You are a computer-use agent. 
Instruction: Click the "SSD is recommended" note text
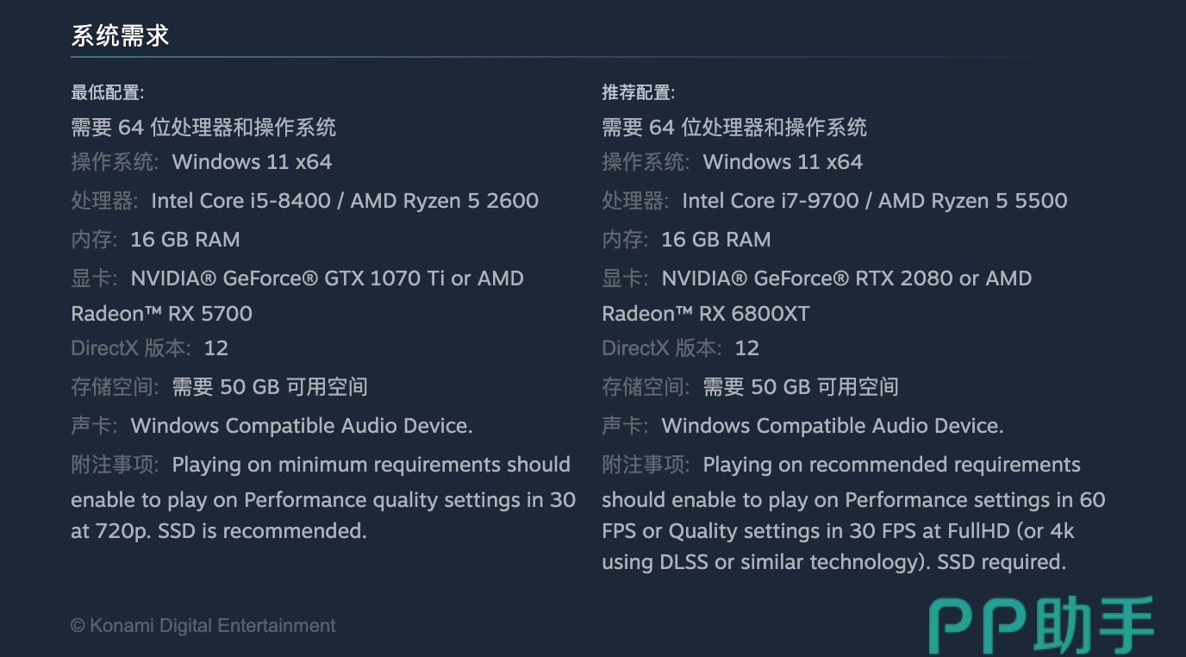click(x=262, y=531)
